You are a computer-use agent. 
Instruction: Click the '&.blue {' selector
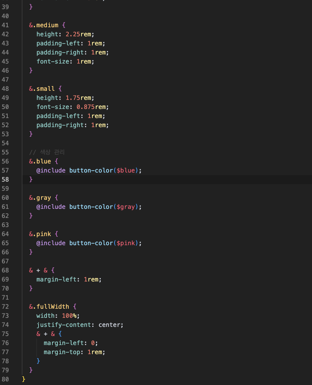[x=44, y=161]
